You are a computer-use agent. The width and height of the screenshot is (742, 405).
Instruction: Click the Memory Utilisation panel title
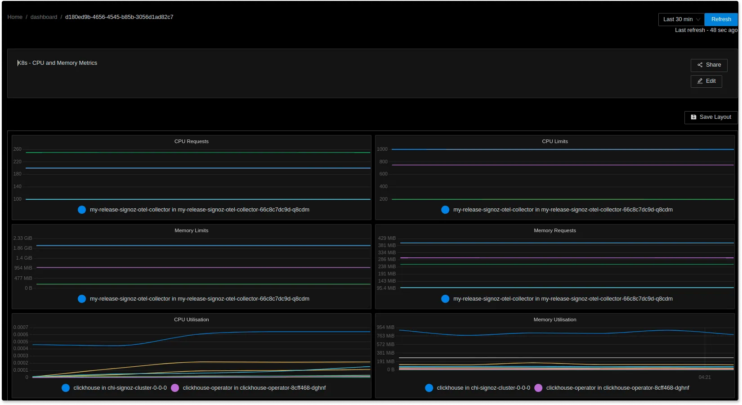click(554, 319)
